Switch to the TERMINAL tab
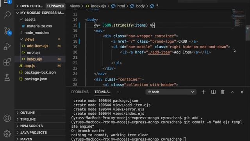The image size is (250, 141). point(102,92)
